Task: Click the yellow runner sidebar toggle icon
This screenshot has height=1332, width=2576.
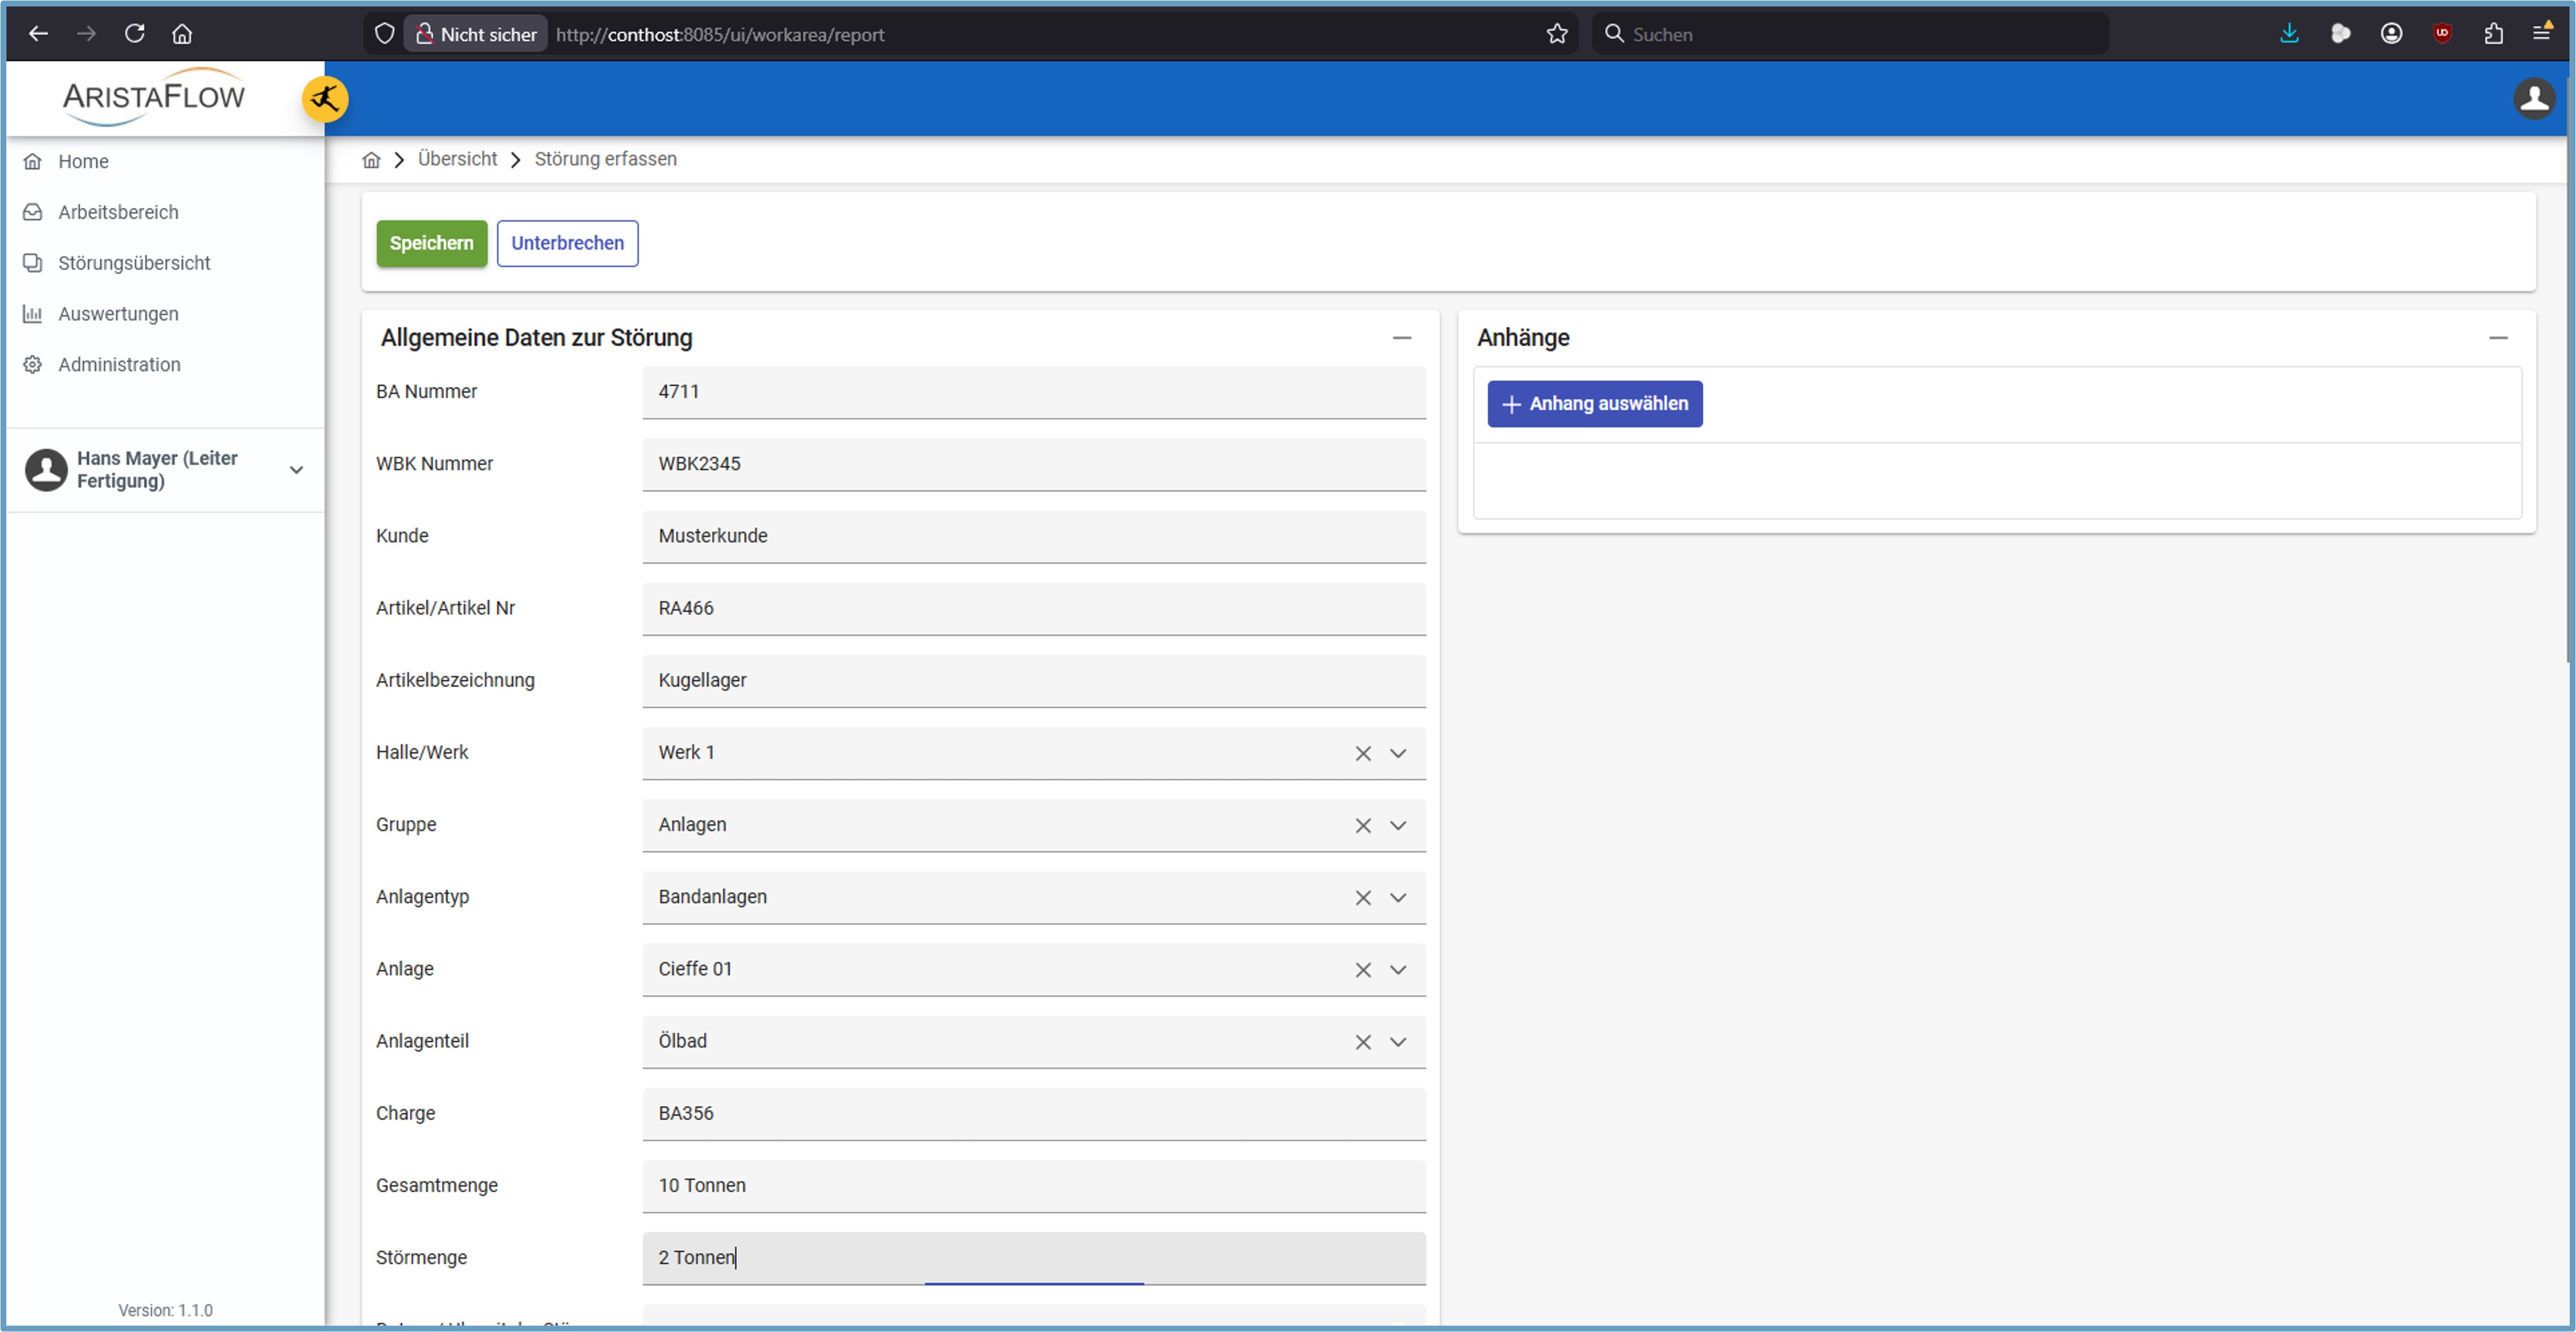Action: click(325, 99)
